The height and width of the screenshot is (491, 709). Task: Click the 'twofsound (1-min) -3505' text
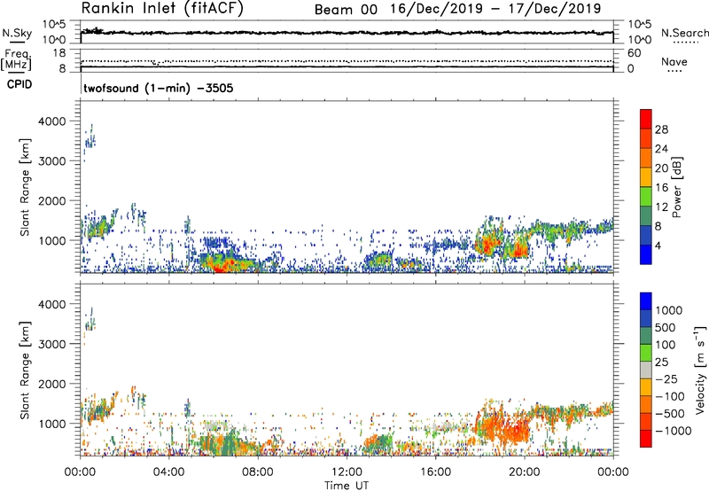(159, 88)
